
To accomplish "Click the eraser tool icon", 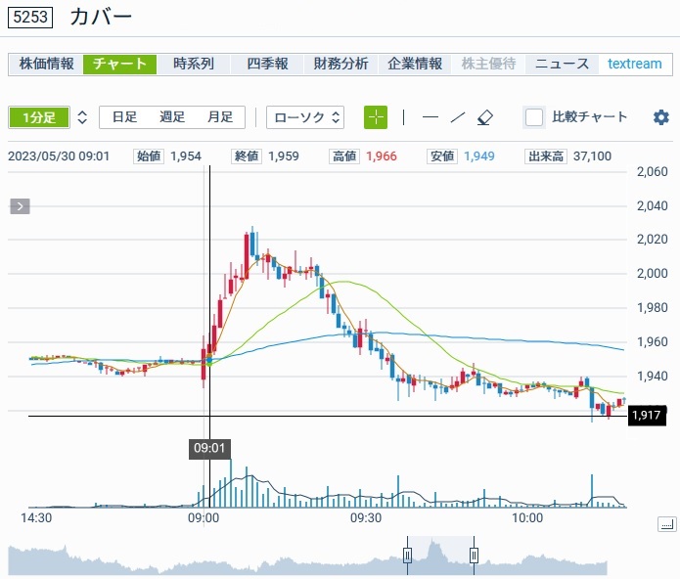I will click(485, 117).
